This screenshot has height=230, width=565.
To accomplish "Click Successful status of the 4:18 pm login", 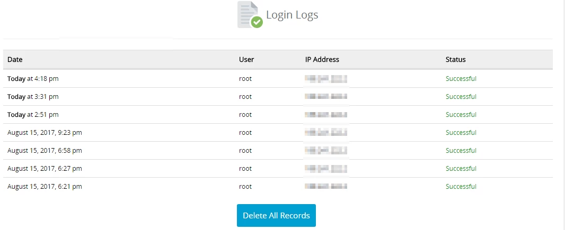I will click(461, 79).
